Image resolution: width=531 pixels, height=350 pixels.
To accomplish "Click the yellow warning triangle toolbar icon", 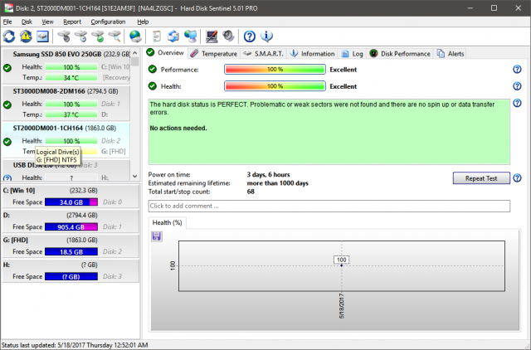I will [25, 36].
